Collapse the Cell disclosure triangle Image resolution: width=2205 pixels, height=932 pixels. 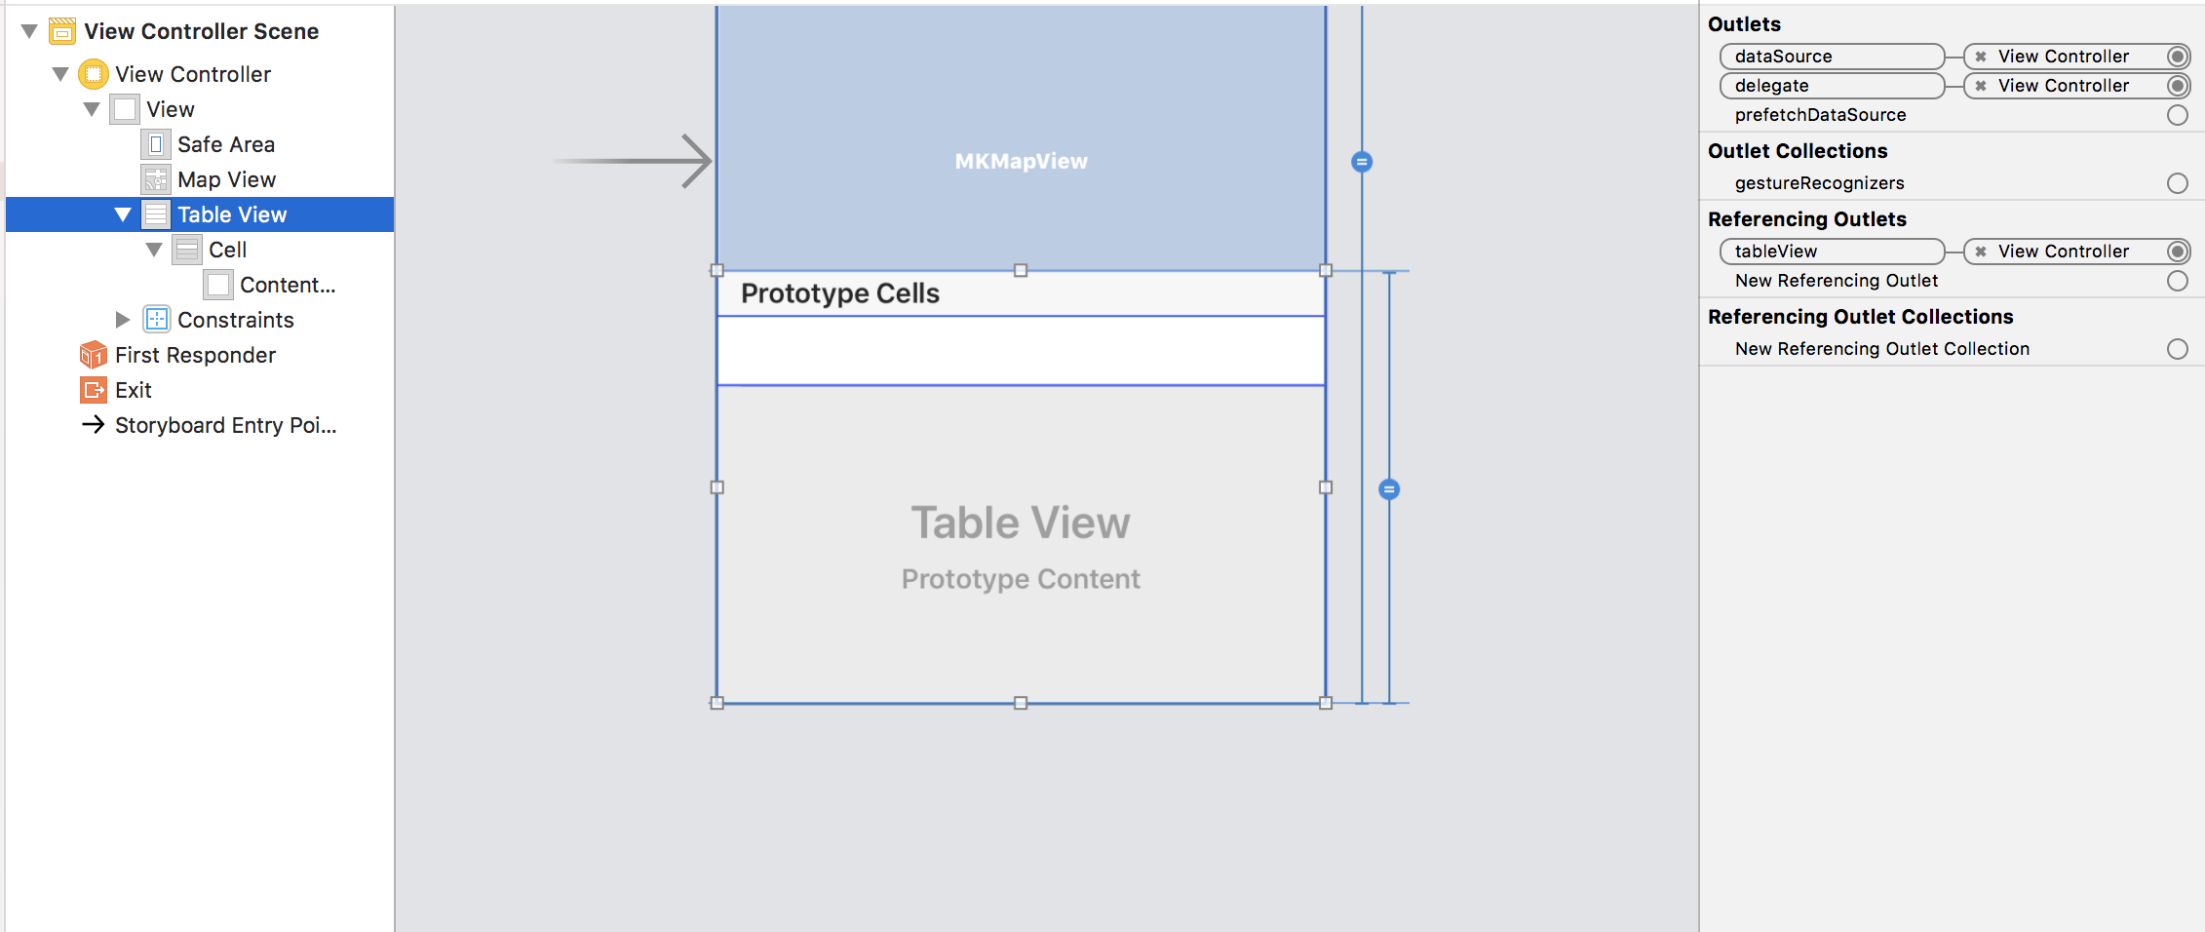pos(154,250)
